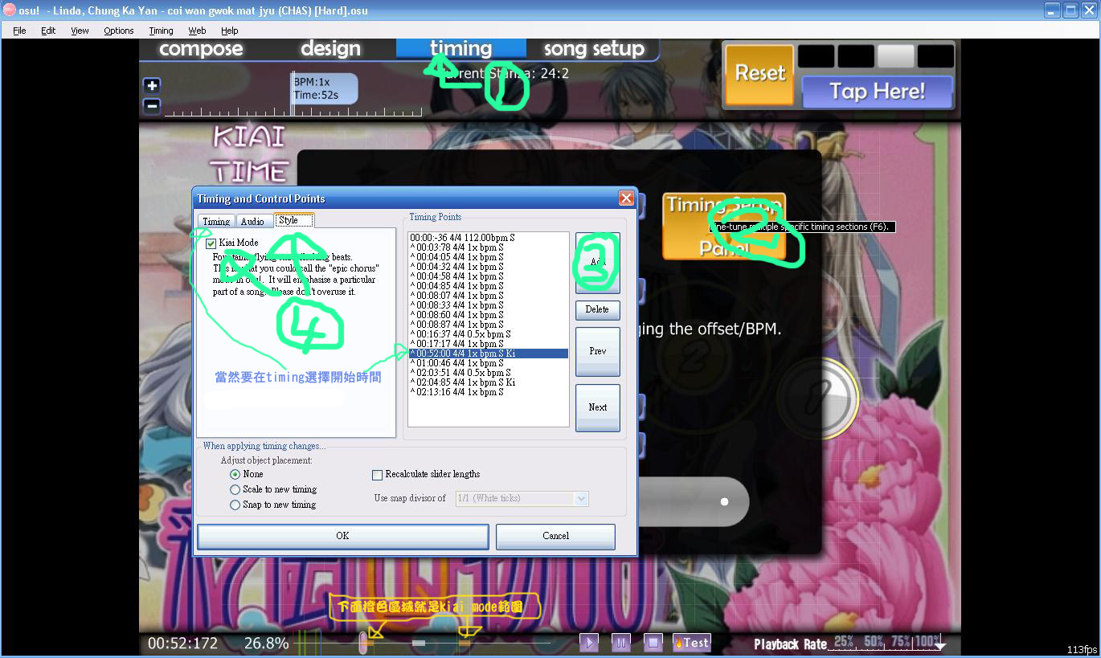Screen dimensions: 1101x658
Task: Click the song position handle on seek bar
Action: tap(363, 642)
